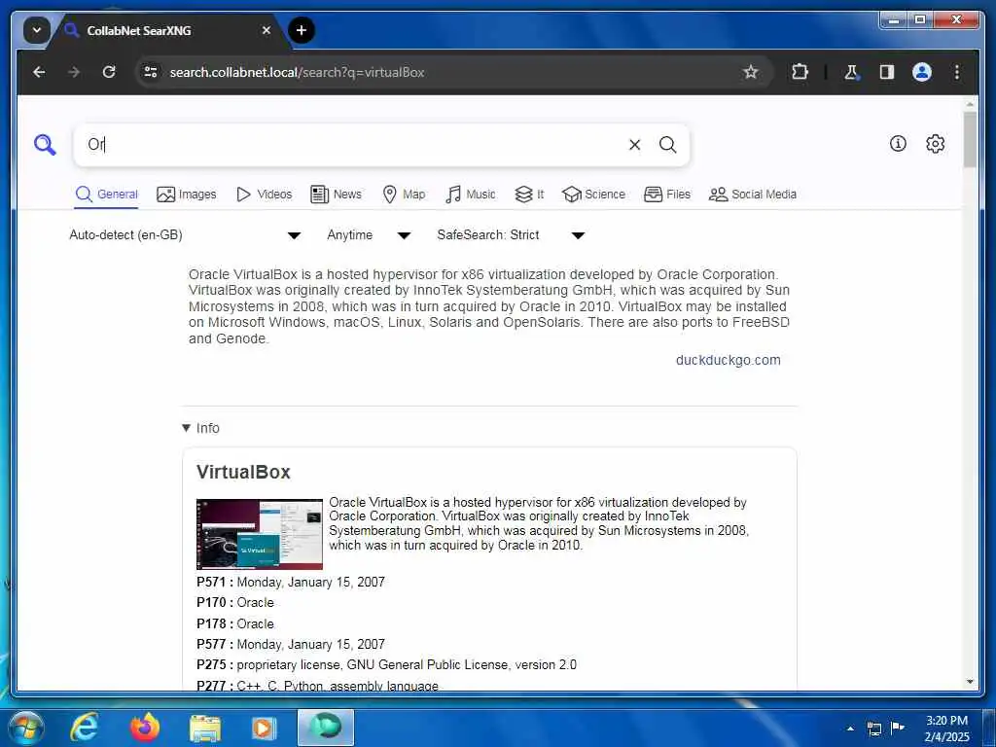Click the VirtualBox screenshot thumbnail
The height and width of the screenshot is (747, 996).
(259, 534)
